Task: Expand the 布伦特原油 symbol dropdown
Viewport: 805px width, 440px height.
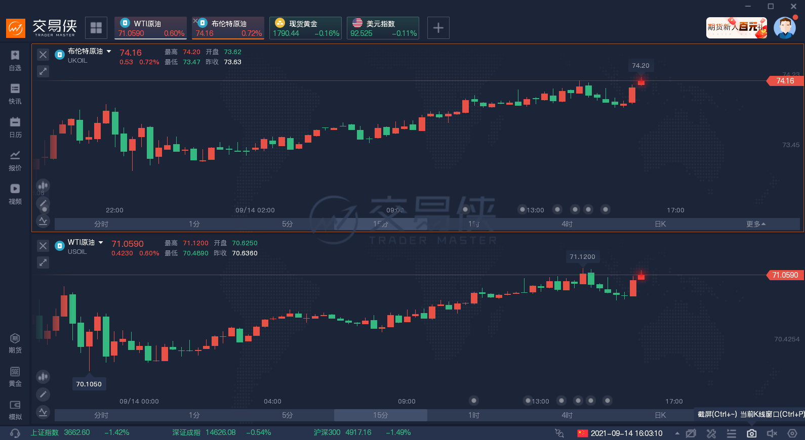Action: [109, 51]
